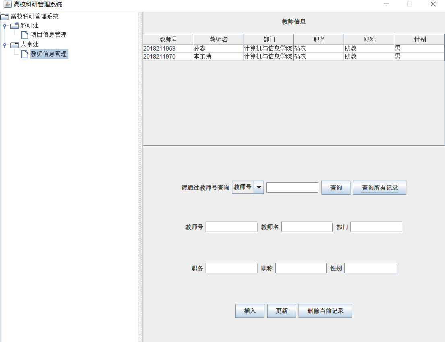Focus the 职务 input field
Viewport: 445px width, 342px height.
point(232,268)
